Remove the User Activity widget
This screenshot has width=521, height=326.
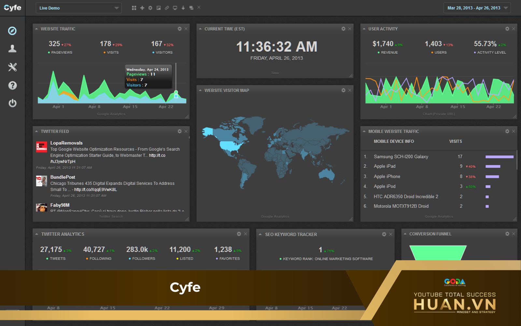tap(514, 29)
